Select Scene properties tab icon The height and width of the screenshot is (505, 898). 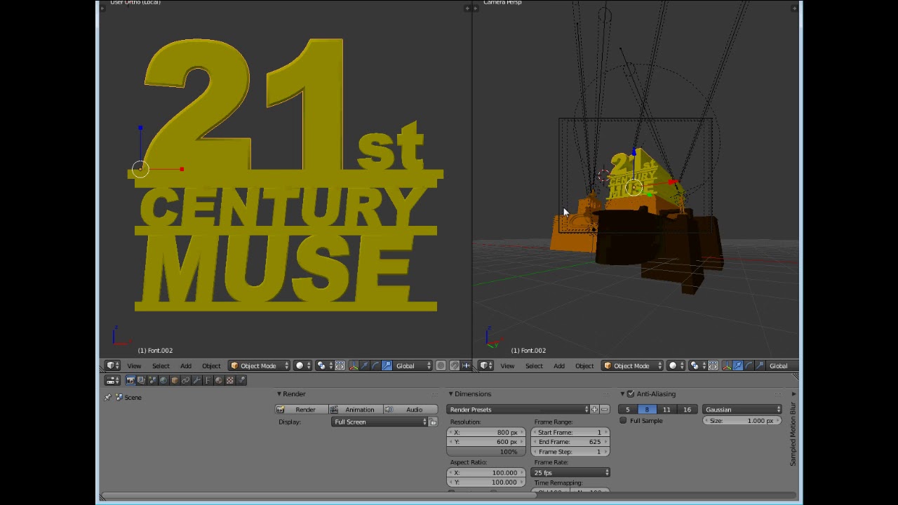pos(152,380)
